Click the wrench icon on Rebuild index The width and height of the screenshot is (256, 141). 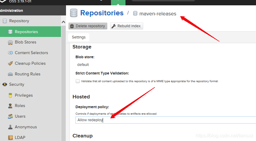pos(114,26)
